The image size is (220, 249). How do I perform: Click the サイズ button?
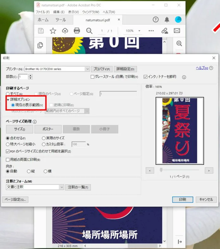(x=20, y=129)
